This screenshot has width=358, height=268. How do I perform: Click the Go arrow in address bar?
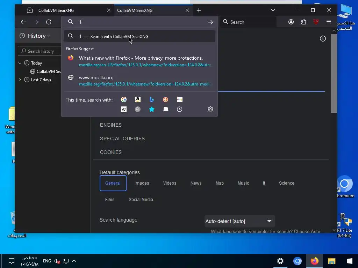click(210, 22)
